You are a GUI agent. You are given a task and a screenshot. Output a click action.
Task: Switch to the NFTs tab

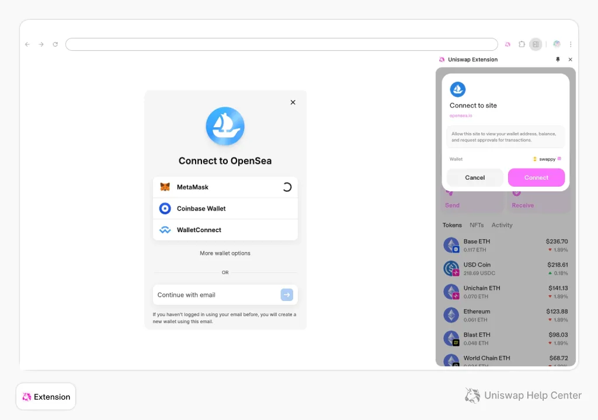pyautogui.click(x=477, y=225)
